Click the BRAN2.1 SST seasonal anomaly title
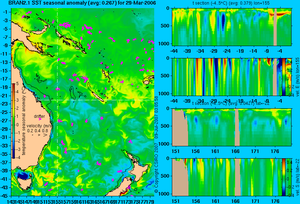Image resolution: width=300 pixels, height=204 pixels. pos(82,3)
